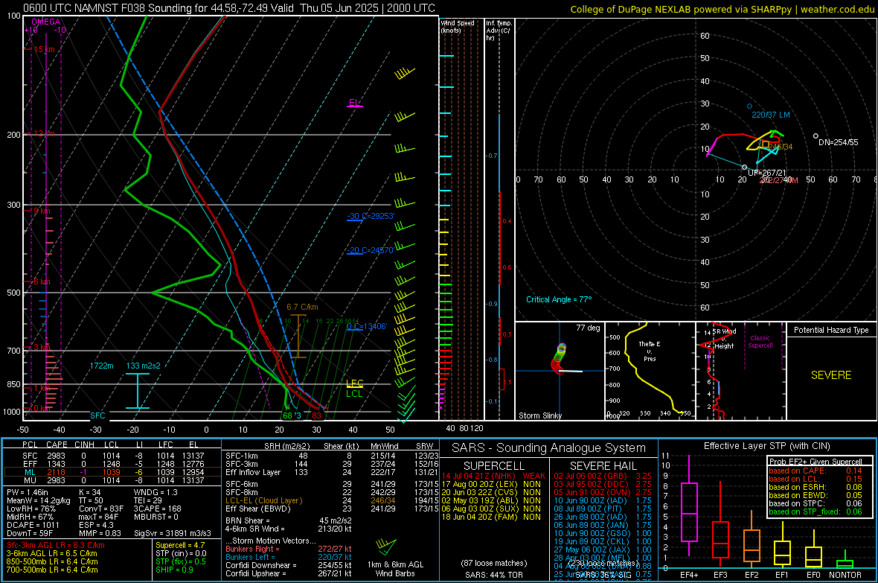Click the SFC parcel CAPE value 2983

(x=56, y=456)
